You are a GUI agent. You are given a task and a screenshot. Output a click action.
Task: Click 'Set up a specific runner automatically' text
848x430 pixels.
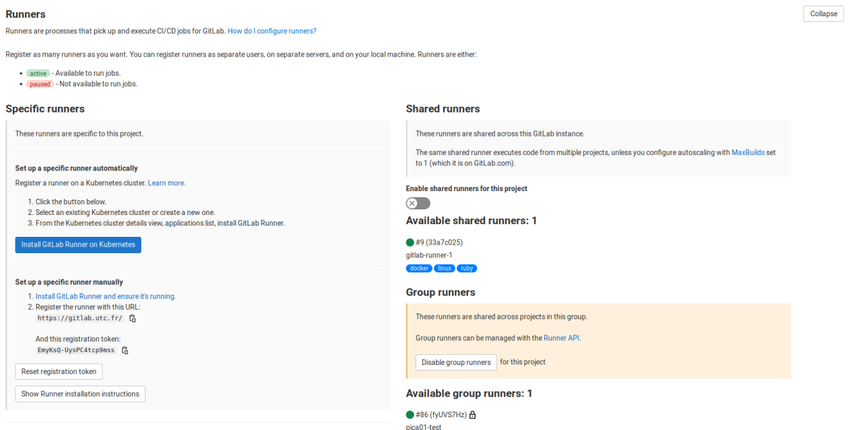click(76, 168)
